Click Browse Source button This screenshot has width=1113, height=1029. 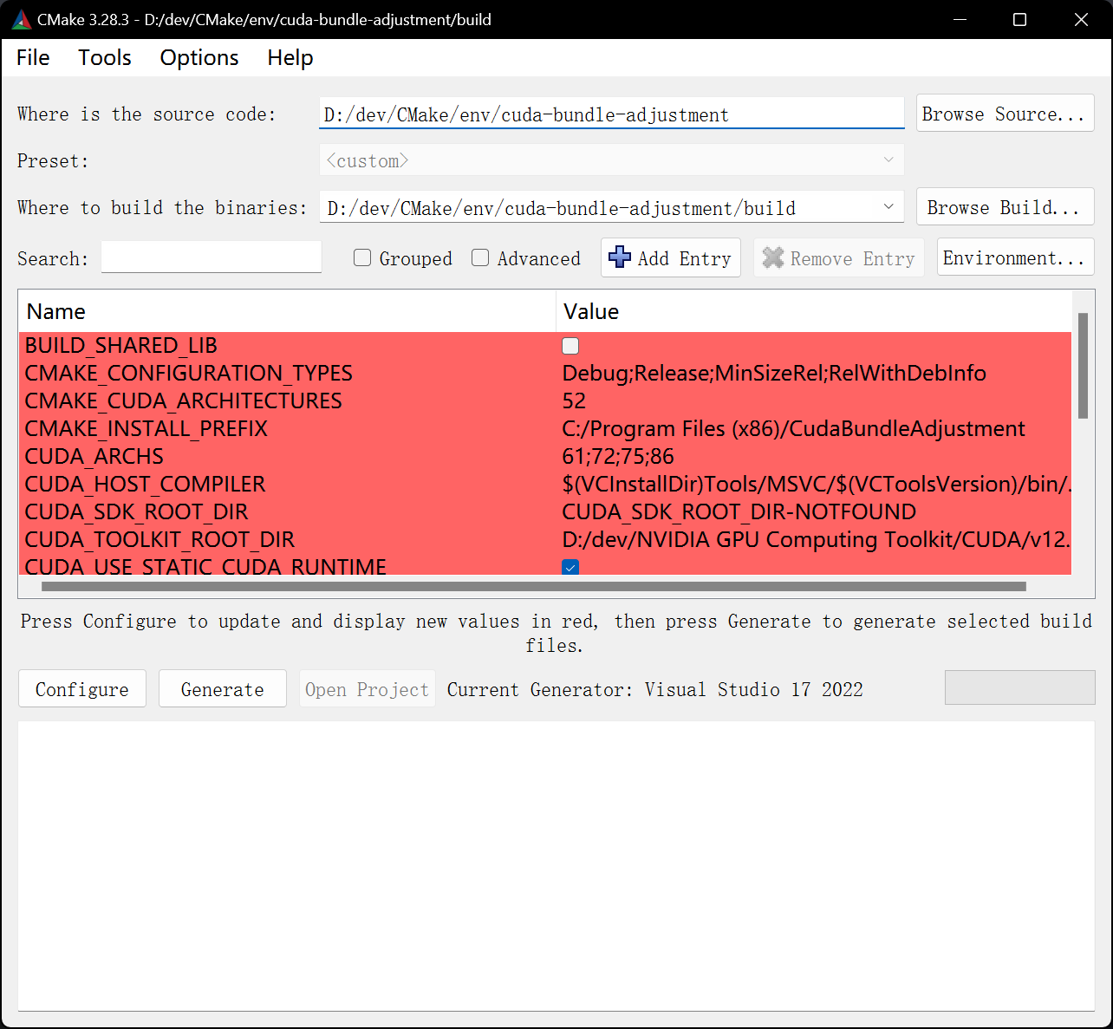click(x=1005, y=114)
